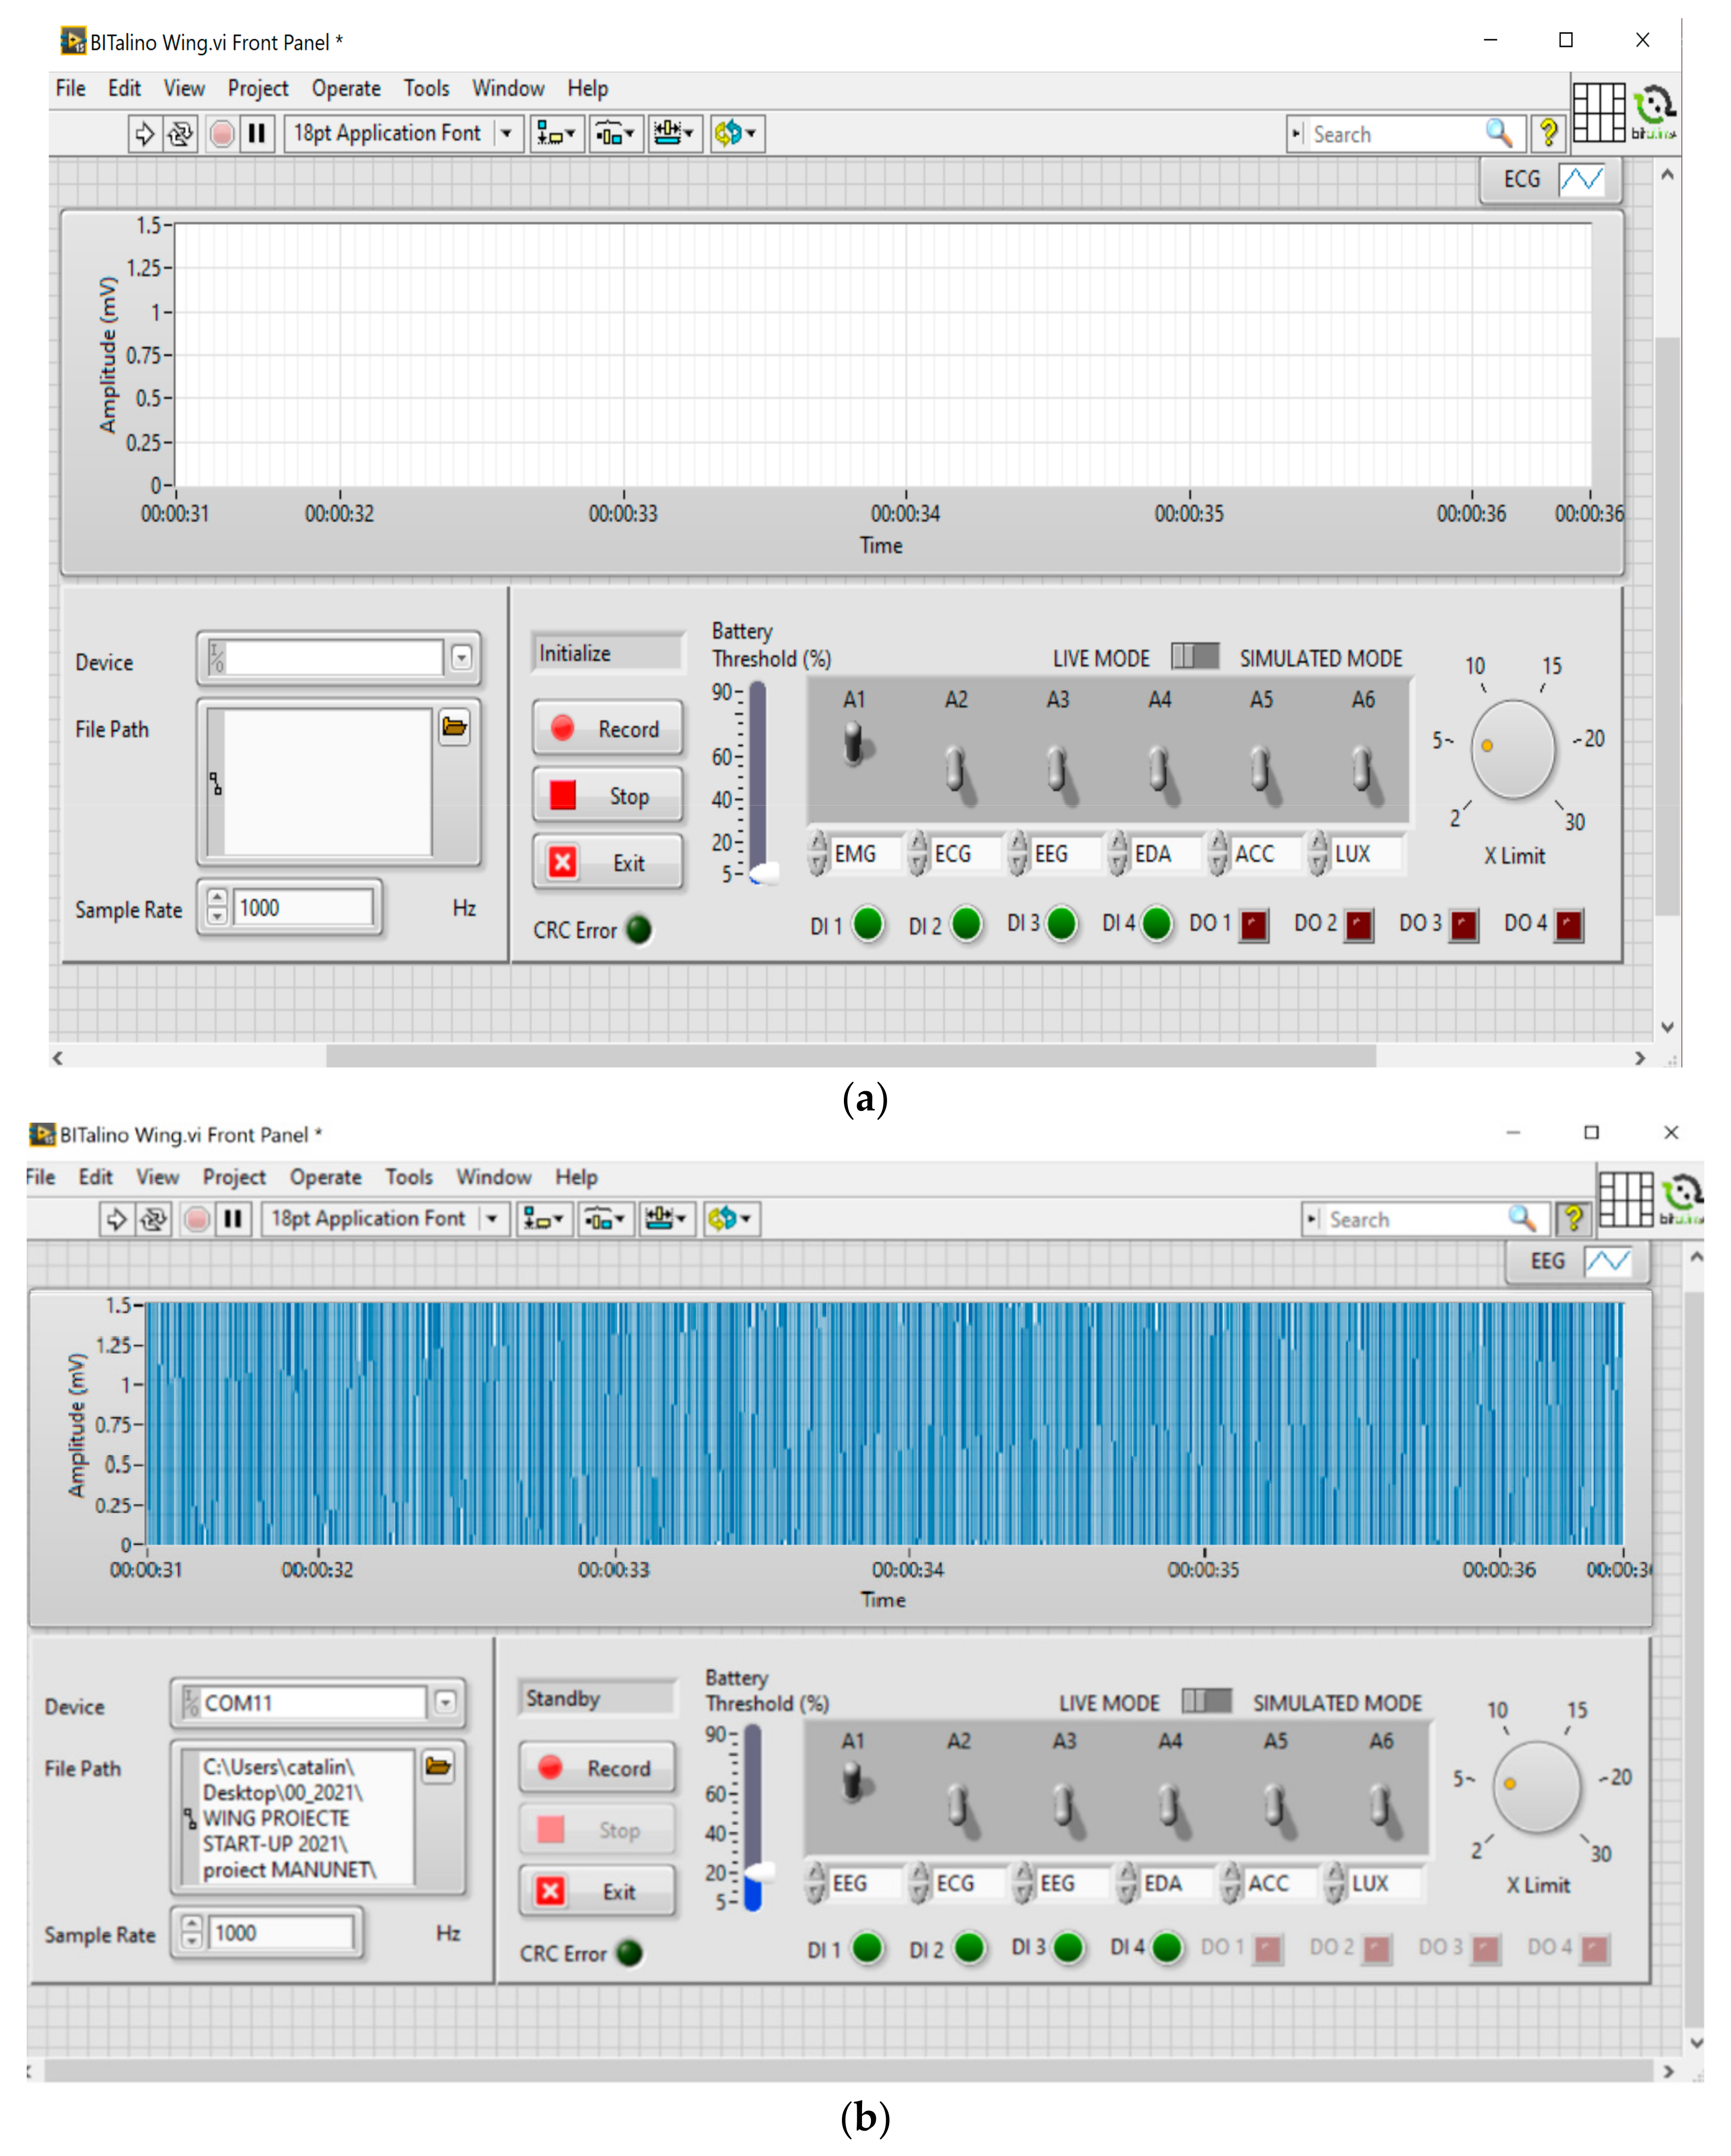Toggle LIVE/SIMULATED MODE switch in panel (a)
The width and height of the screenshot is (1731, 2156).
tap(1194, 656)
